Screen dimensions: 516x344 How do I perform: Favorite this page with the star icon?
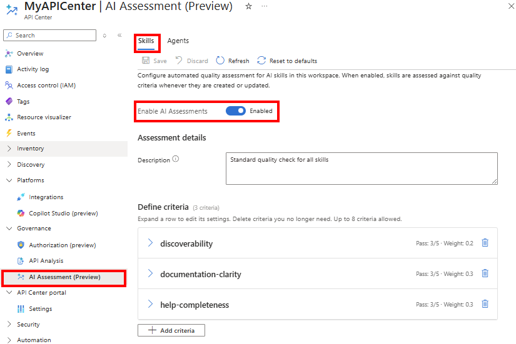point(248,6)
